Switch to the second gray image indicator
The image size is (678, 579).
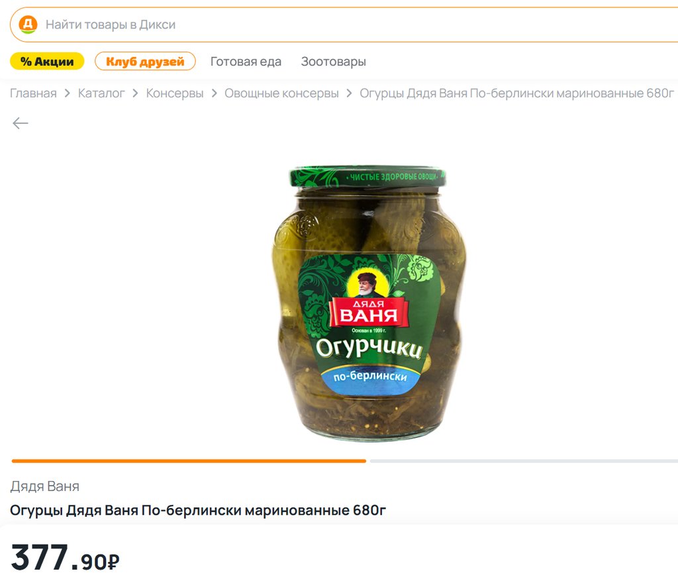point(524,461)
